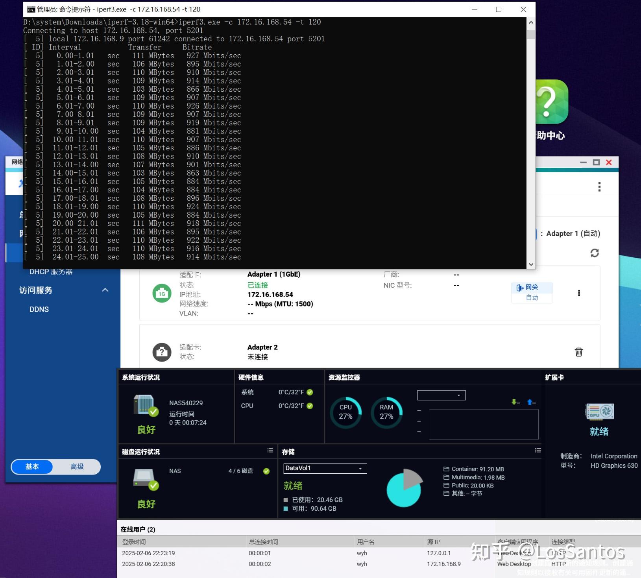Click the command prompt scrollbar thumb
Image resolution: width=641 pixels, height=578 pixels.
531,34
